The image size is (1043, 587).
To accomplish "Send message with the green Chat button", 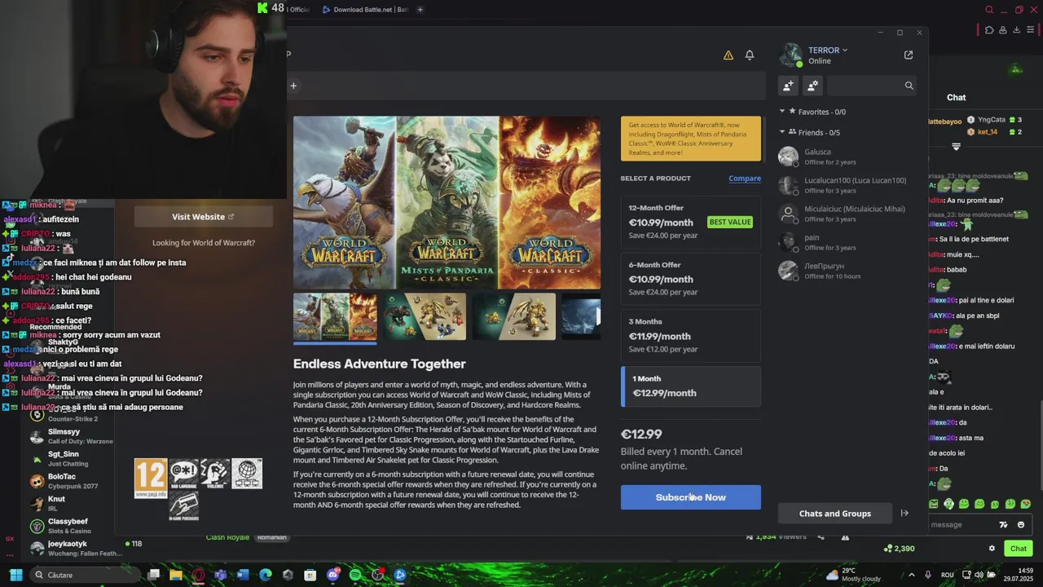I will click(1019, 549).
